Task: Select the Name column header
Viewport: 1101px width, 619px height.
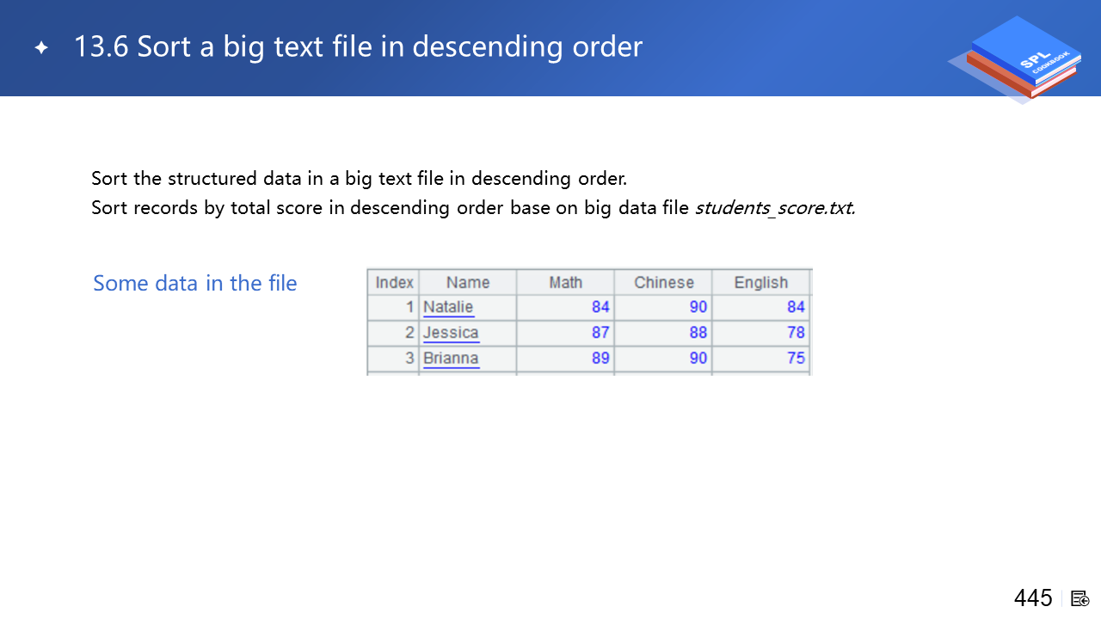Action: [x=468, y=283]
